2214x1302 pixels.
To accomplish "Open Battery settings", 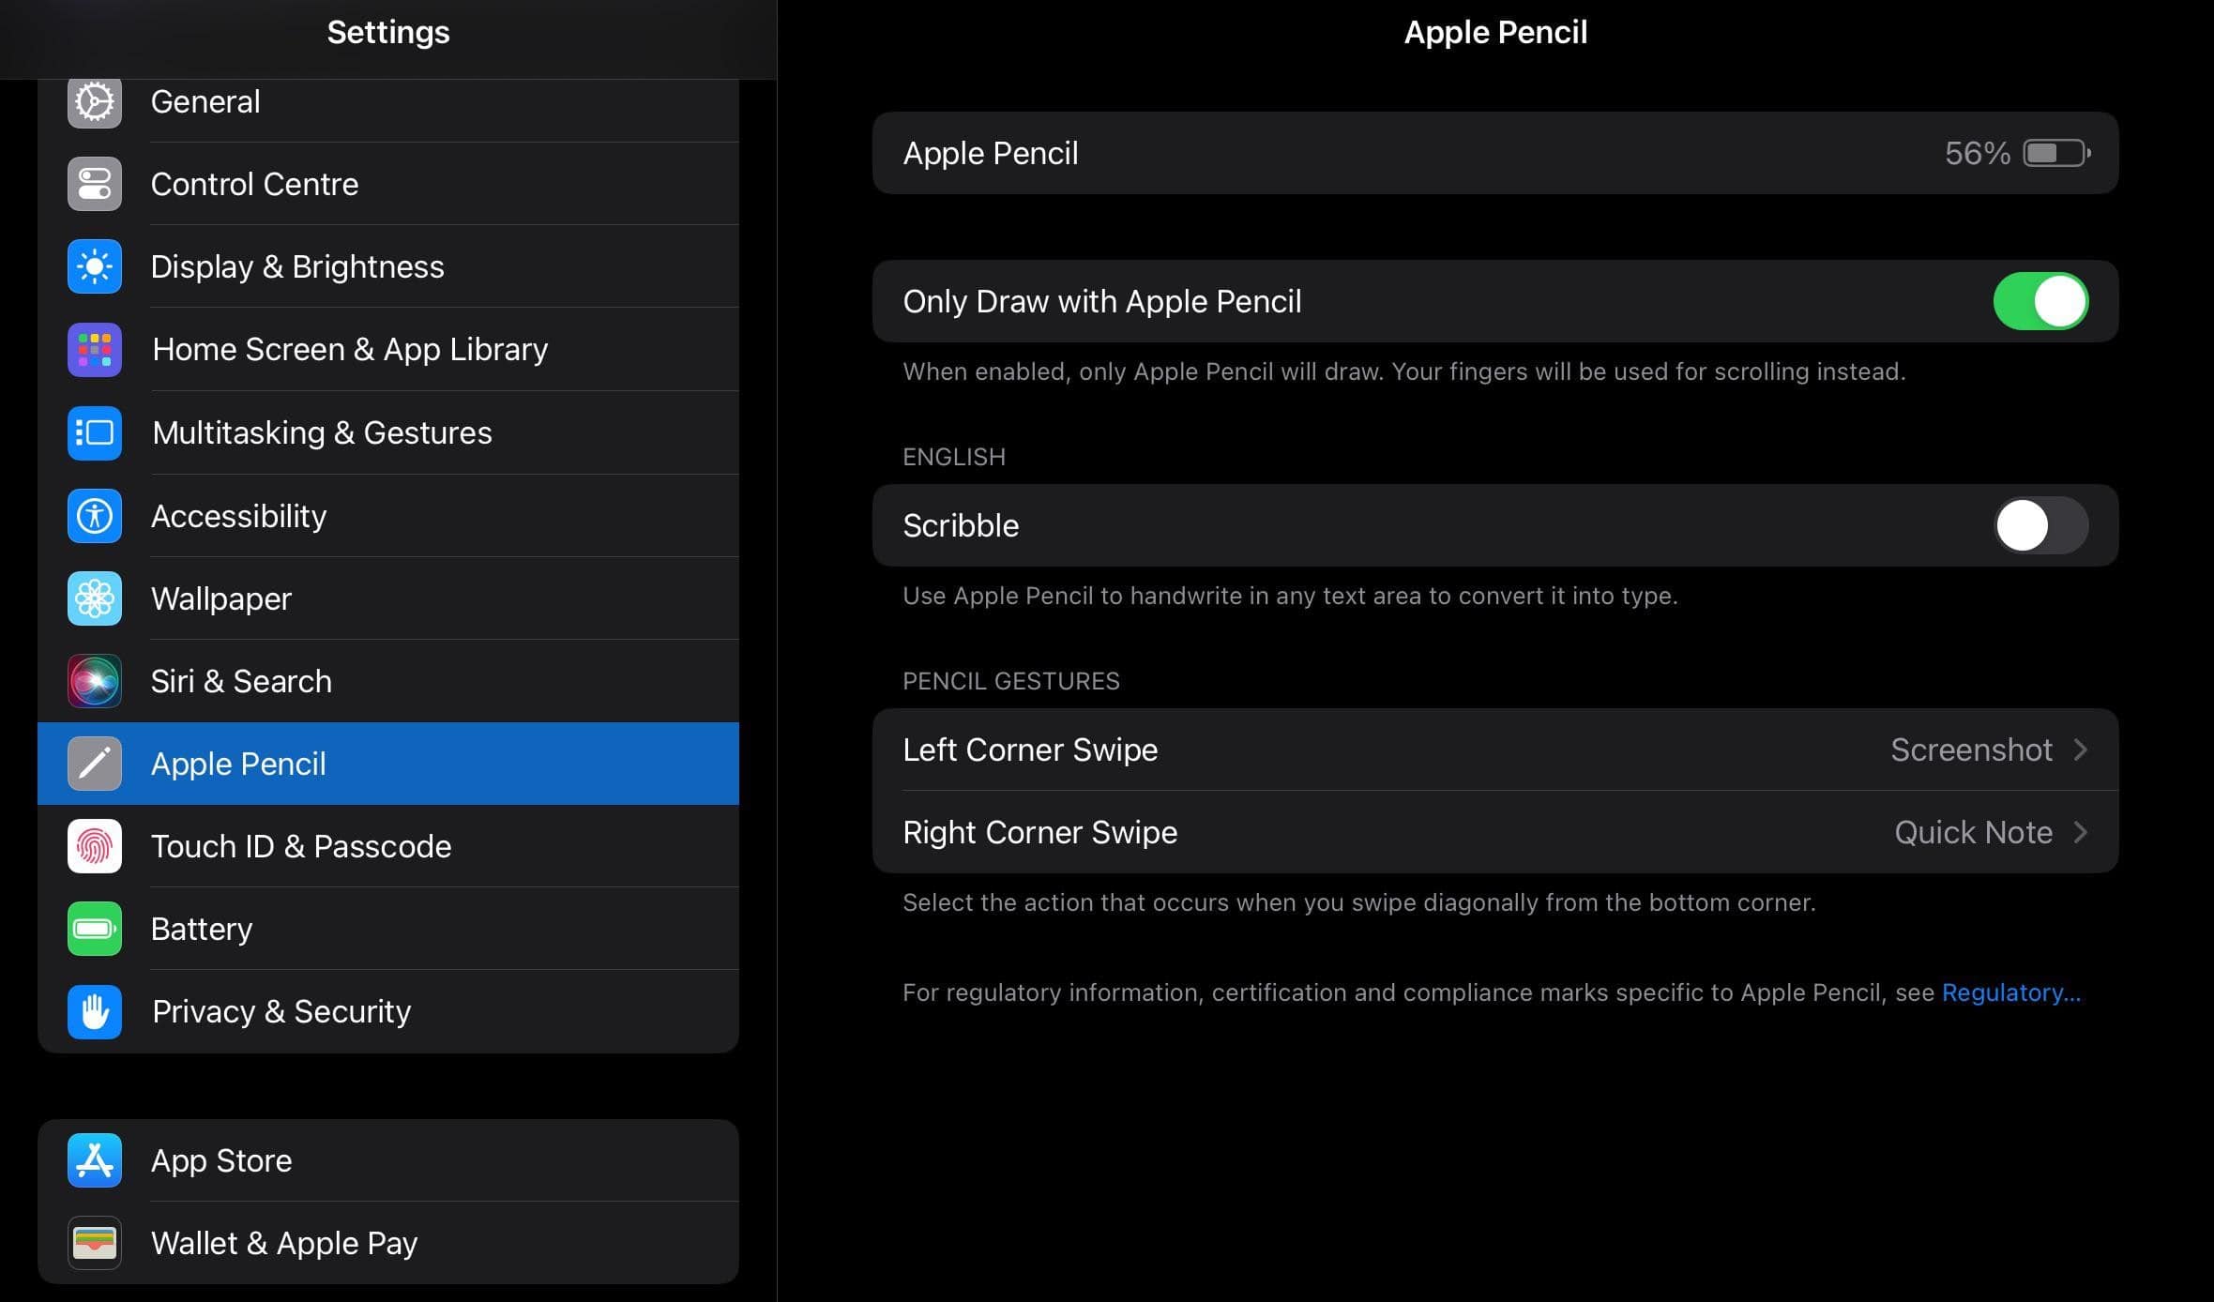I will pyautogui.click(x=388, y=929).
